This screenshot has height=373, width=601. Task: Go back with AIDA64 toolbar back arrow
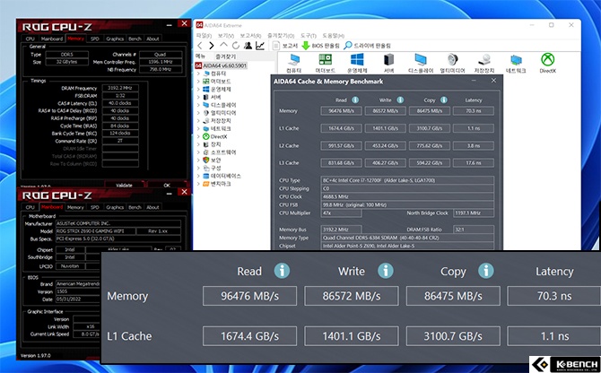(x=200, y=46)
